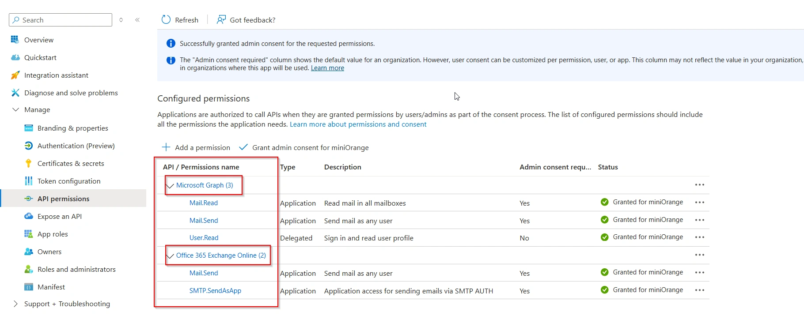Open more options for Graph Mail.Send row
Screen dimensions: 804x319
click(700, 220)
